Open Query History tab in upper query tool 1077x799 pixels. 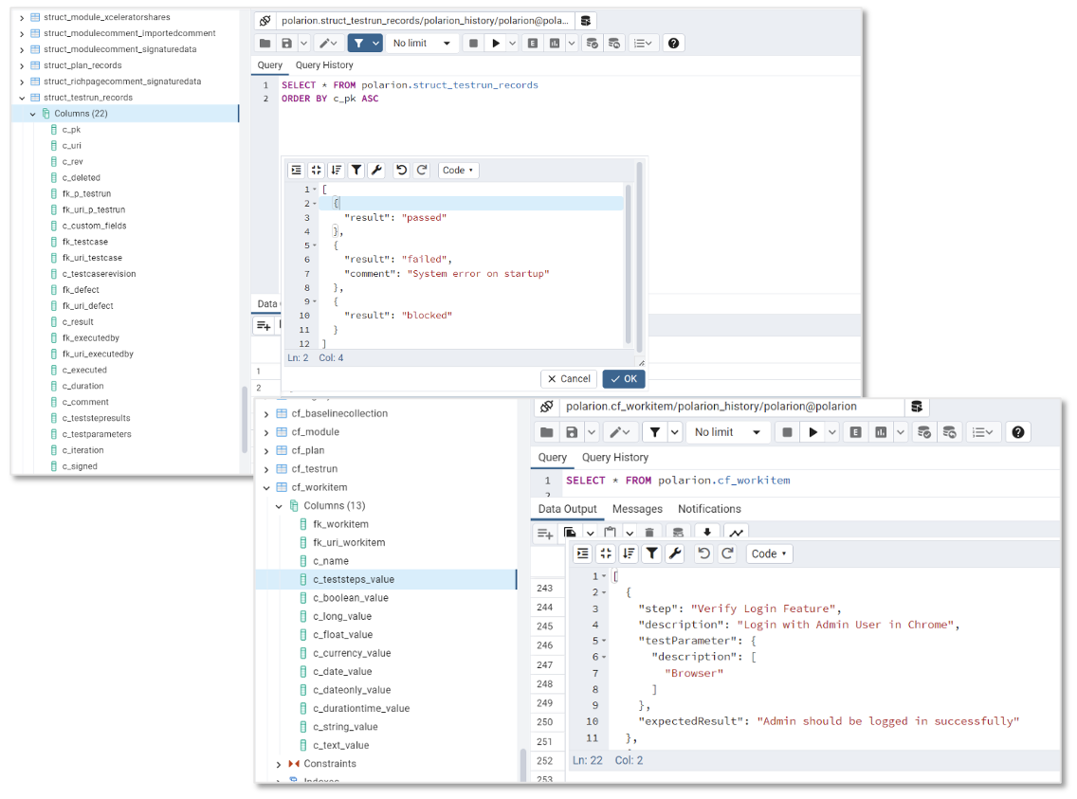[x=324, y=65]
